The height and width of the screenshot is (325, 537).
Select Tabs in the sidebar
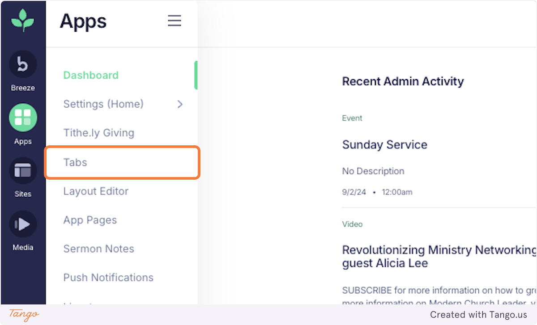point(122,162)
